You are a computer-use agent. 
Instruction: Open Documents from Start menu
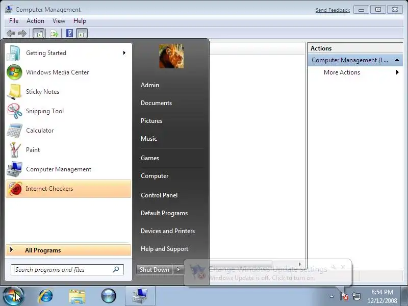pos(156,103)
